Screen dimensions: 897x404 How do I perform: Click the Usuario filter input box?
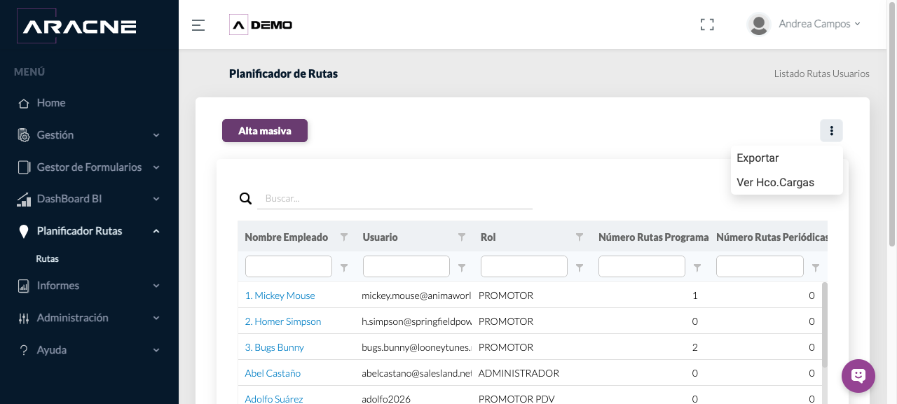[x=406, y=267]
